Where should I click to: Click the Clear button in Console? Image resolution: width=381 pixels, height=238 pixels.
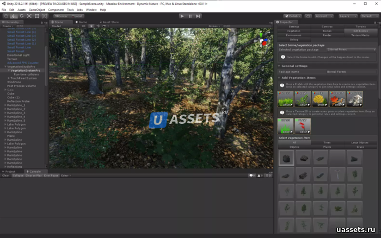pos(5,176)
